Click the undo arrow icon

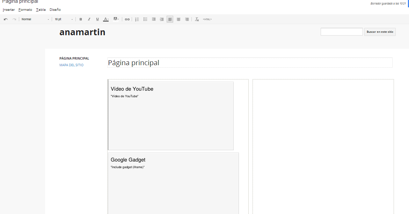pyautogui.click(x=6, y=19)
